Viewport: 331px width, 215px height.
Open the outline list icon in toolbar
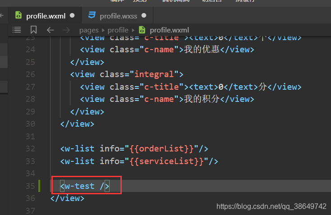pos(17,30)
